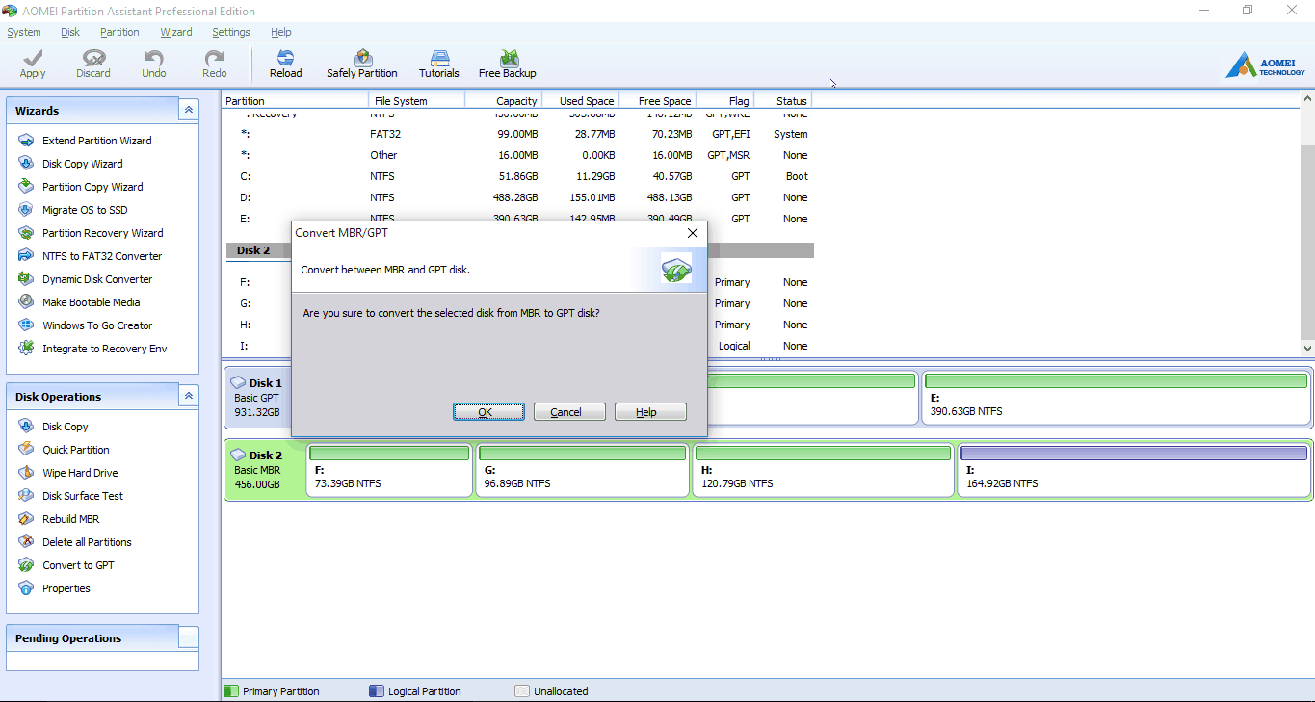Sort by the File System column header
The image size is (1315, 702).
(416, 101)
